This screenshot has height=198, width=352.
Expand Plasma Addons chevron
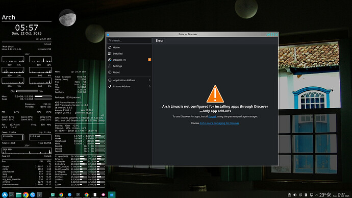[149, 86]
